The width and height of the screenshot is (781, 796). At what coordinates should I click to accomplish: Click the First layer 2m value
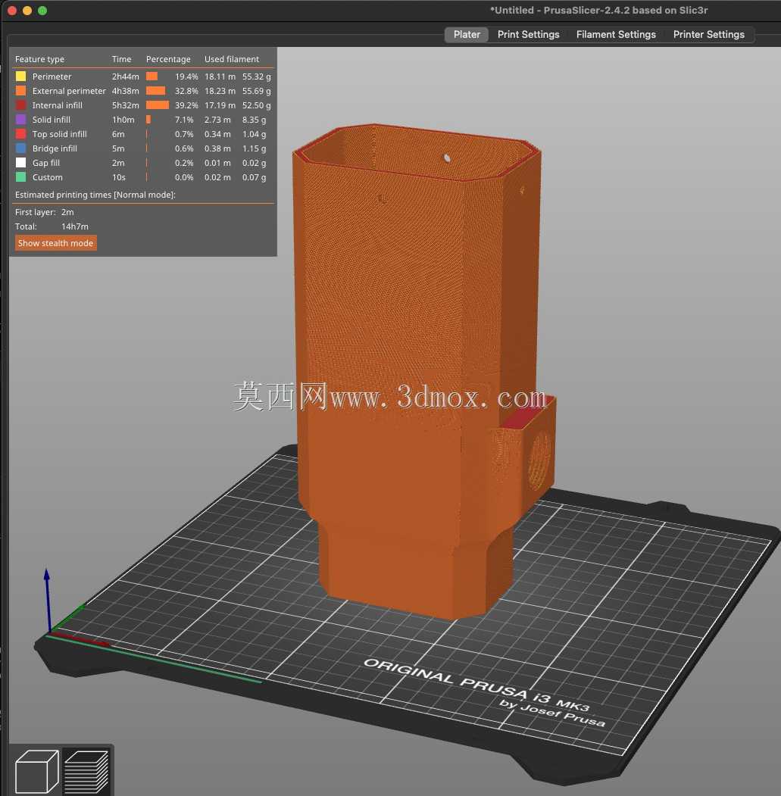(x=67, y=212)
